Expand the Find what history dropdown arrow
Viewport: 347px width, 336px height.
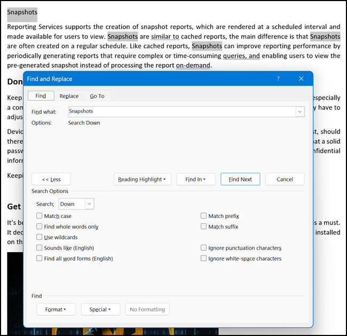click(300, 112)
